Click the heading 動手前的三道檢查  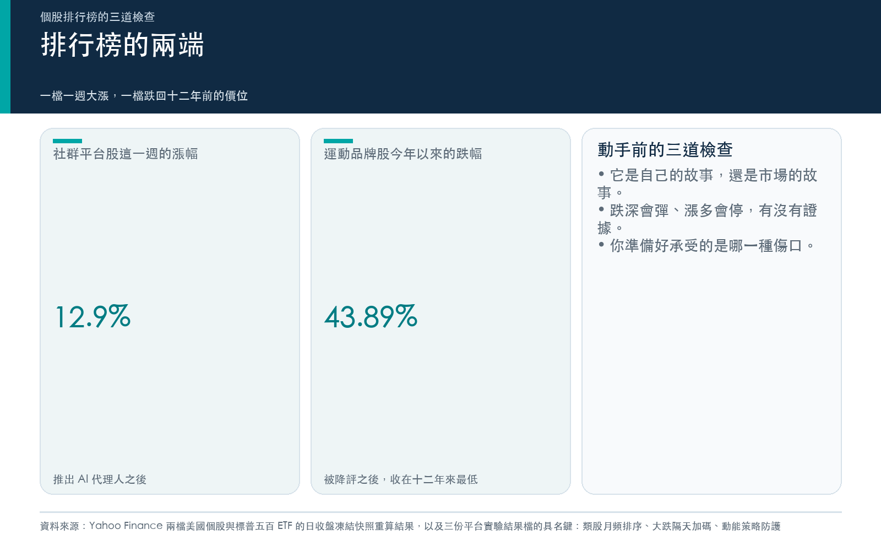tap(665, 149)
